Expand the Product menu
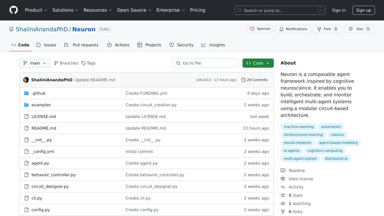This screenshot has width=384, height=216. click(x=36, y=10)
